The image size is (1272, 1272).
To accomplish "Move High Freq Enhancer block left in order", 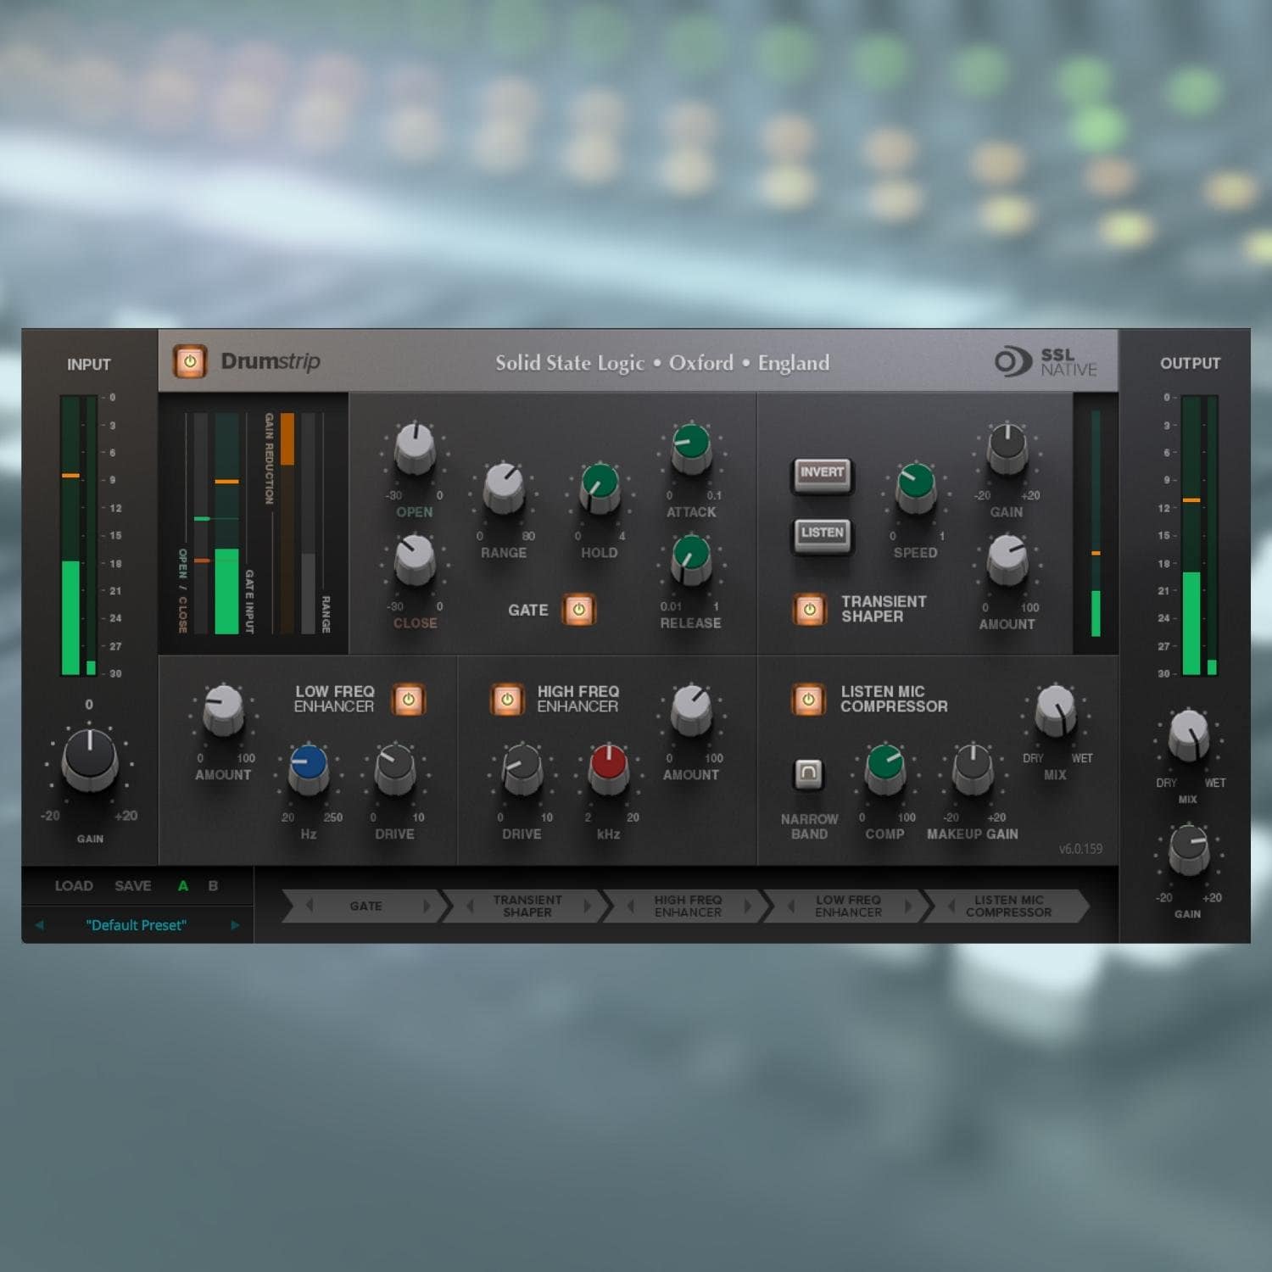I will click(630, 906).
